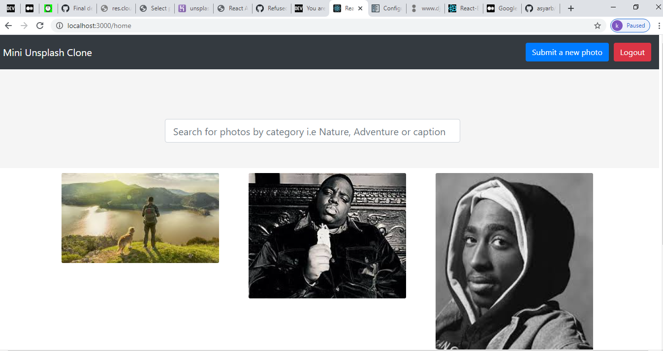Navigate back with the back arrow
Viewport: 663px width, 351px height.
pos(8,25)
